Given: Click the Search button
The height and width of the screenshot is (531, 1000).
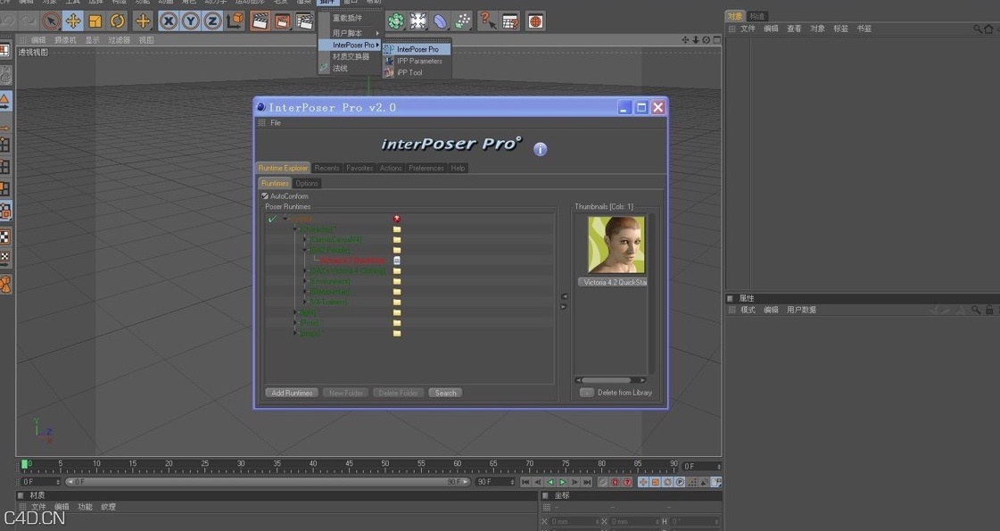Looking at the screenshot, I should tap(444, 393).
